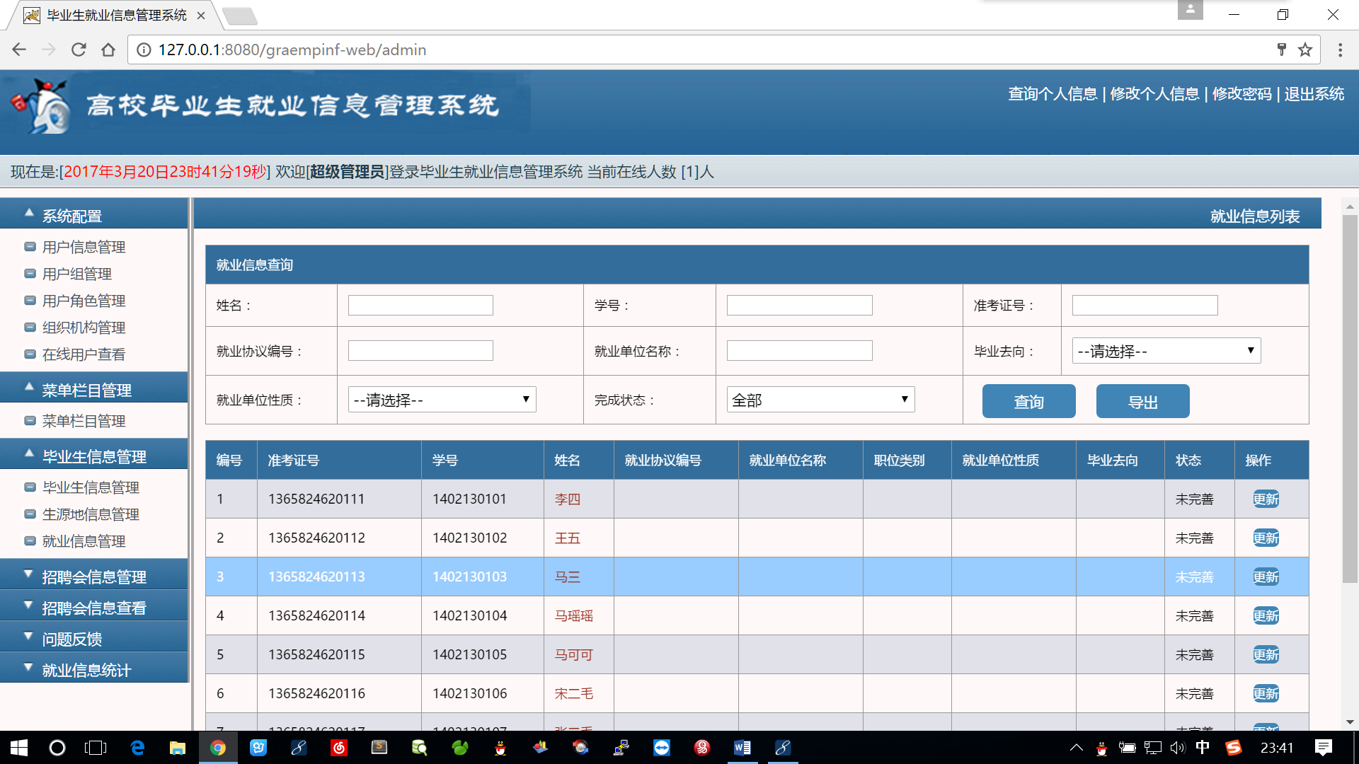Screen dimensions: 1359x764
Task: Bookmark page with star icon
Action: (x=1305, y=50)
